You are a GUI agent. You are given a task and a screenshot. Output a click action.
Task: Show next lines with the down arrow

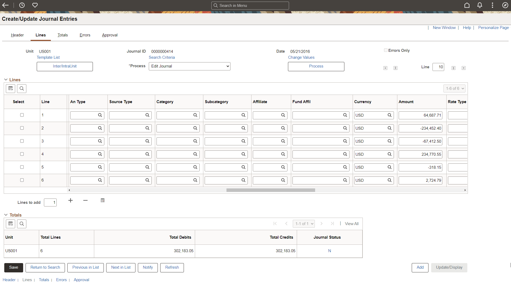[454, 68]
